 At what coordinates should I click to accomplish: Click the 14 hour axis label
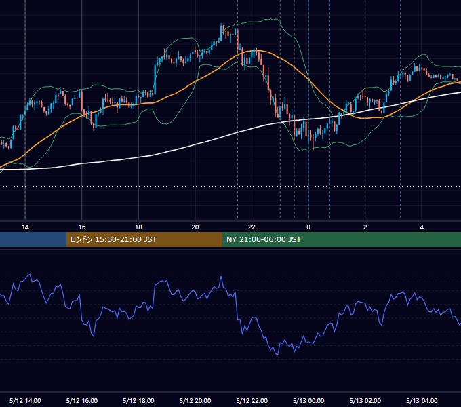pos(25,227)
